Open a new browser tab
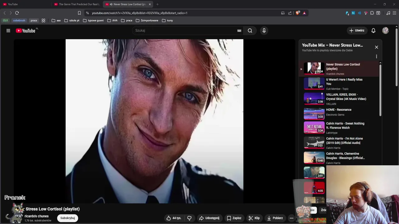The height and width of the screenshot is (224, 399). [x=157, y=4]
